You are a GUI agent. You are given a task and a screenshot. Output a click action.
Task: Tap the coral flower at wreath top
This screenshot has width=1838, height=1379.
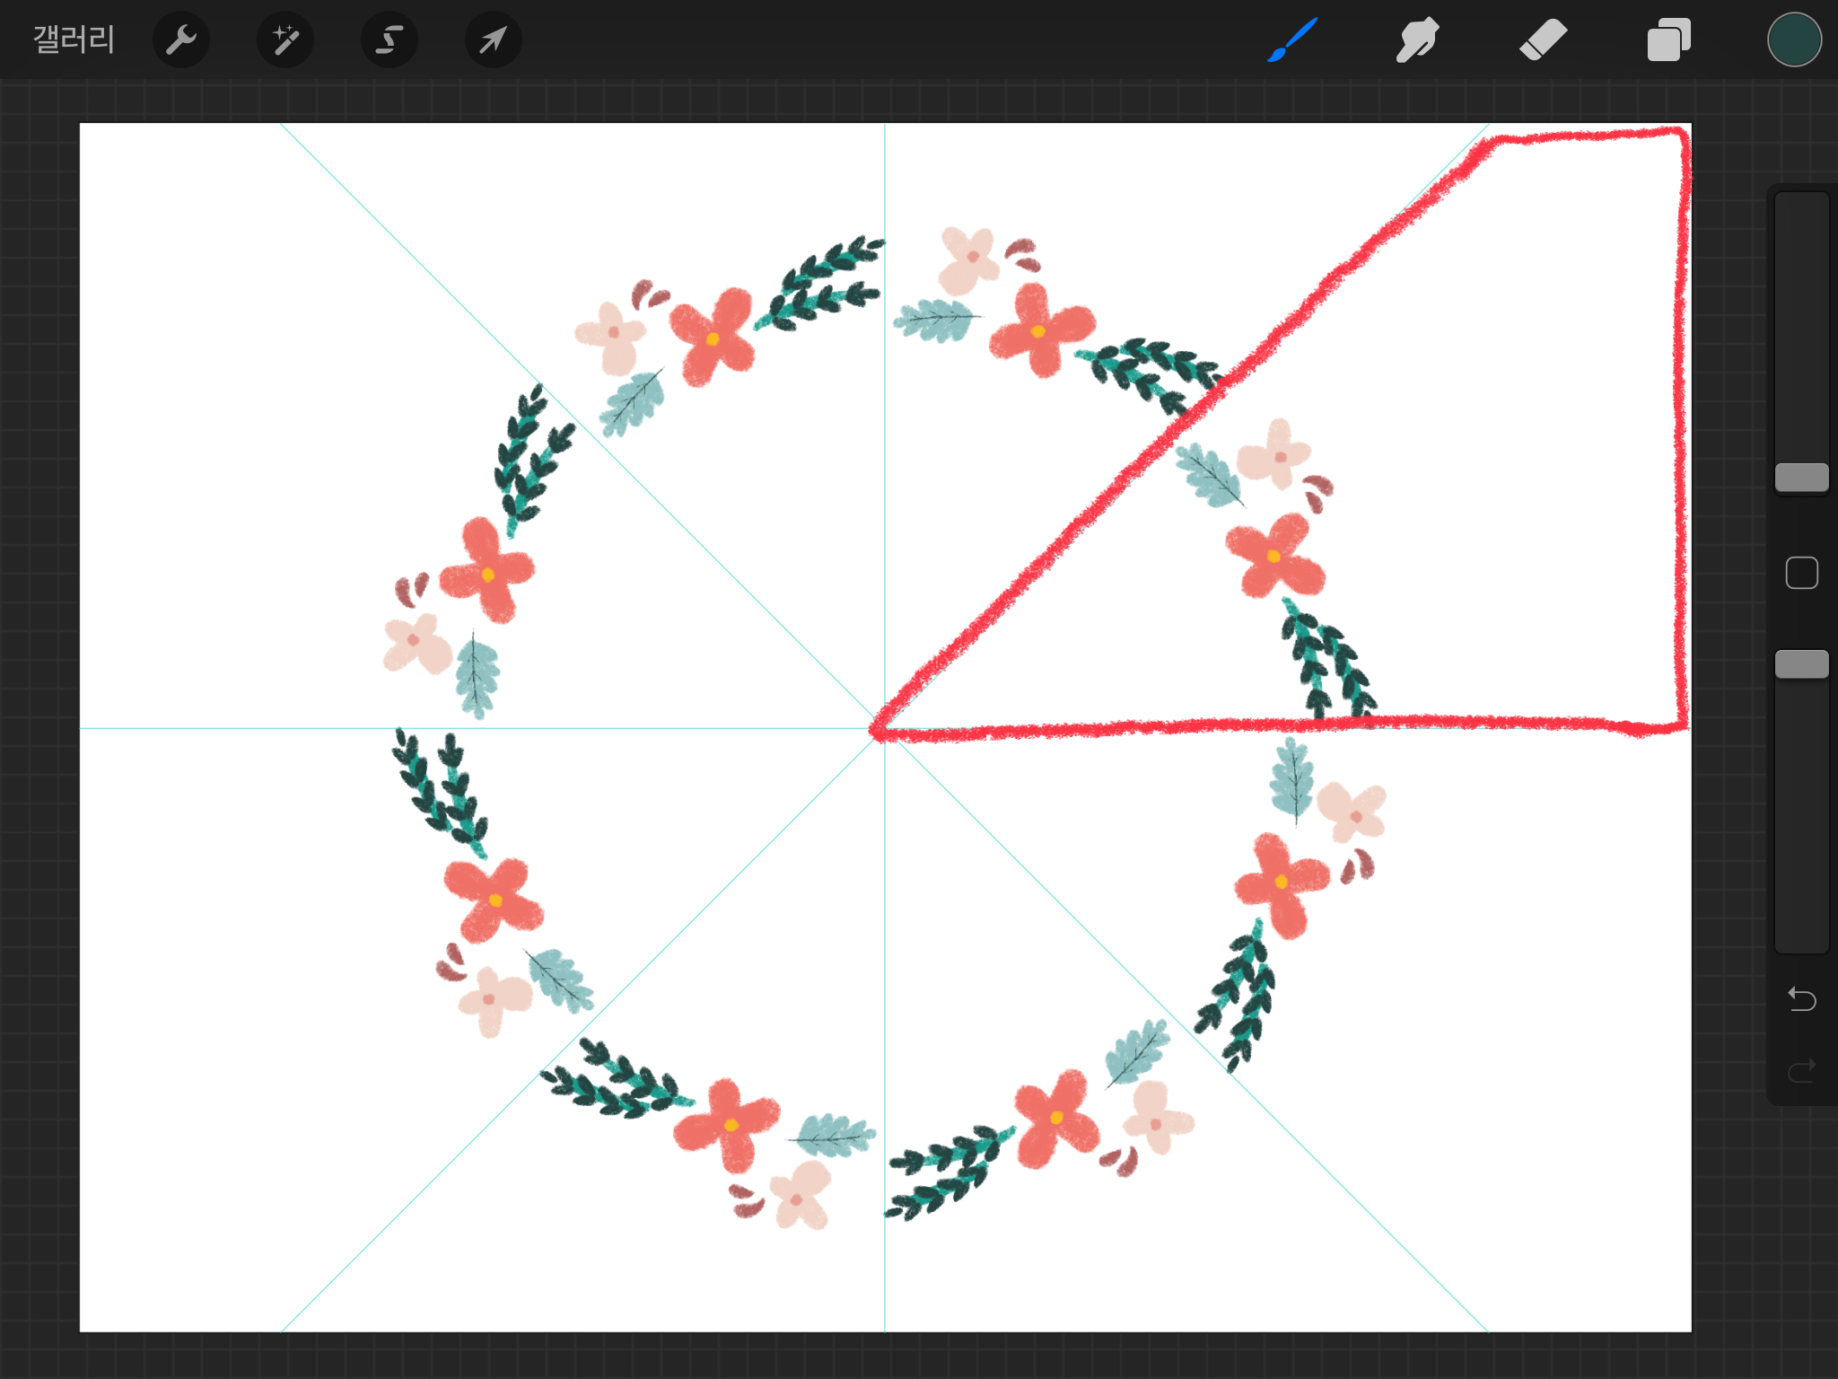click(x=1039, y=330)
